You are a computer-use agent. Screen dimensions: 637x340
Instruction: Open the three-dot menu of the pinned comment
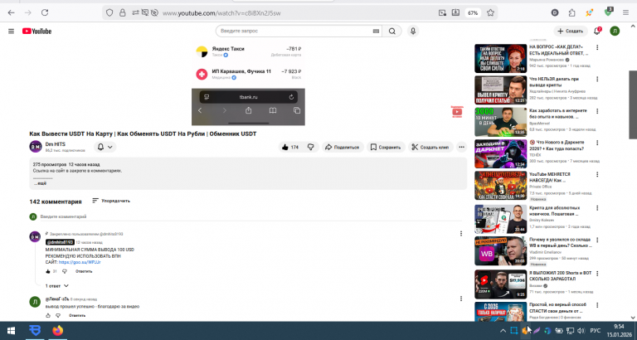click(460, 234)
